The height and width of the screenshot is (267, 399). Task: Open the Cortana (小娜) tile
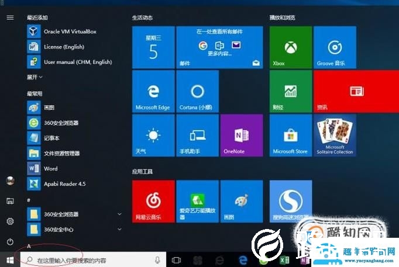click(x=197, y=91)
